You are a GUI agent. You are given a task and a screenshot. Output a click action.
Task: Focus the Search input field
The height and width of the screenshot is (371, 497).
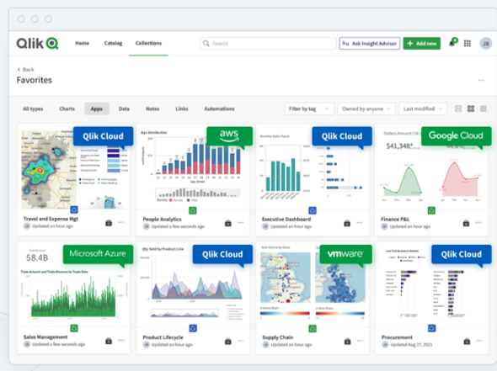[x=268, y=44]
